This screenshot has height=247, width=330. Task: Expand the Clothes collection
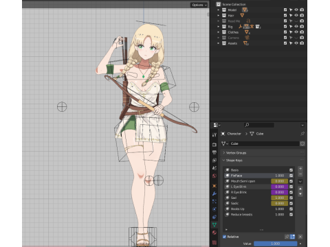(x=218, y=32)
